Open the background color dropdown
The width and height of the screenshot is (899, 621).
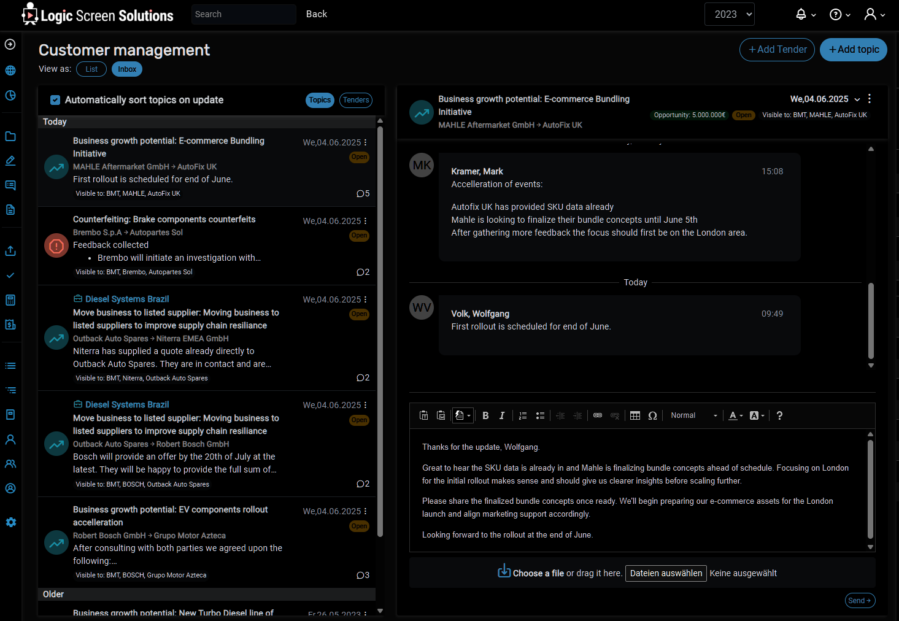757,415
